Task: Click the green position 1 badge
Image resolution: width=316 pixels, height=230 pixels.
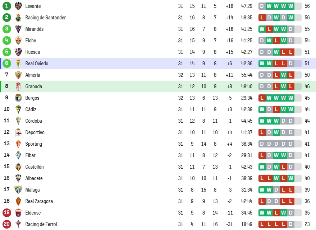Action: tap(6, 6)
